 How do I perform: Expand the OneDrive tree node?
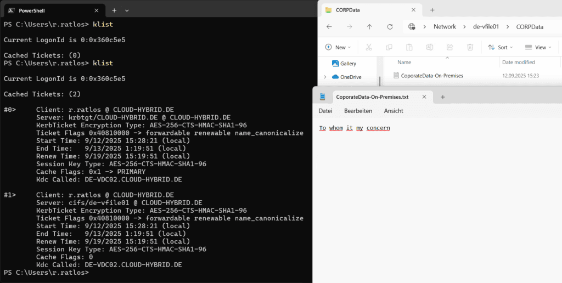click(325, 77)
